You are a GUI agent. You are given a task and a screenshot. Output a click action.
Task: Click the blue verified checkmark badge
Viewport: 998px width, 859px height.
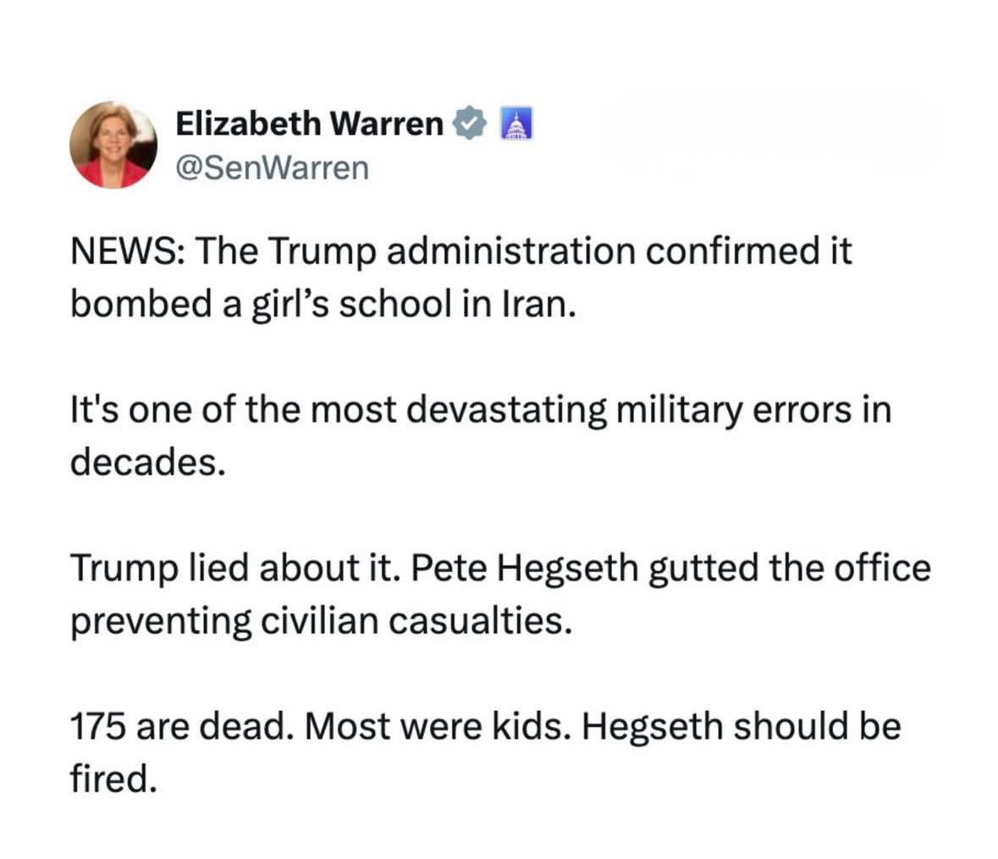(x=470, y=124)
